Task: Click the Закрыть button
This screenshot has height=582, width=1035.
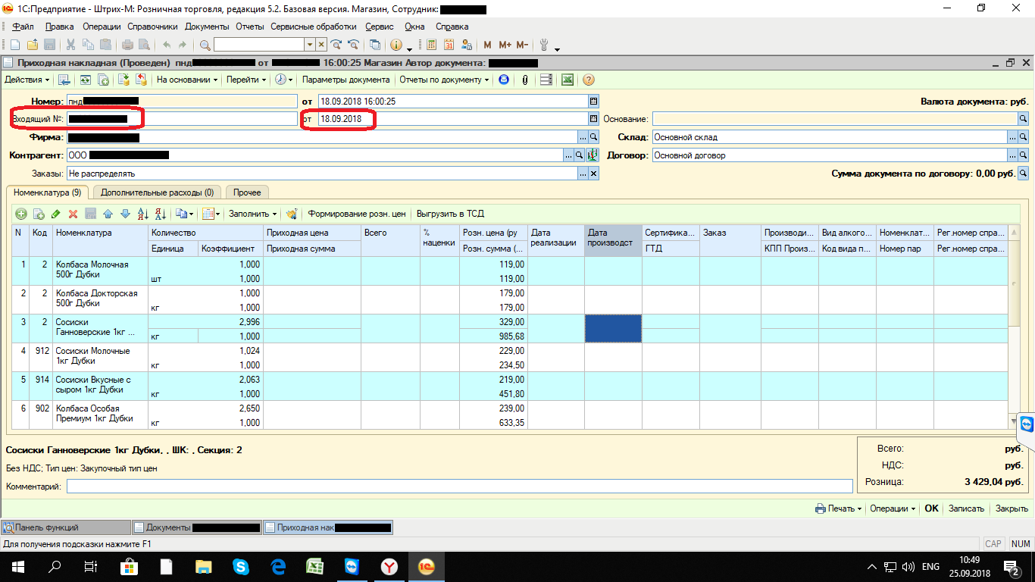Action: (1012, 508)
